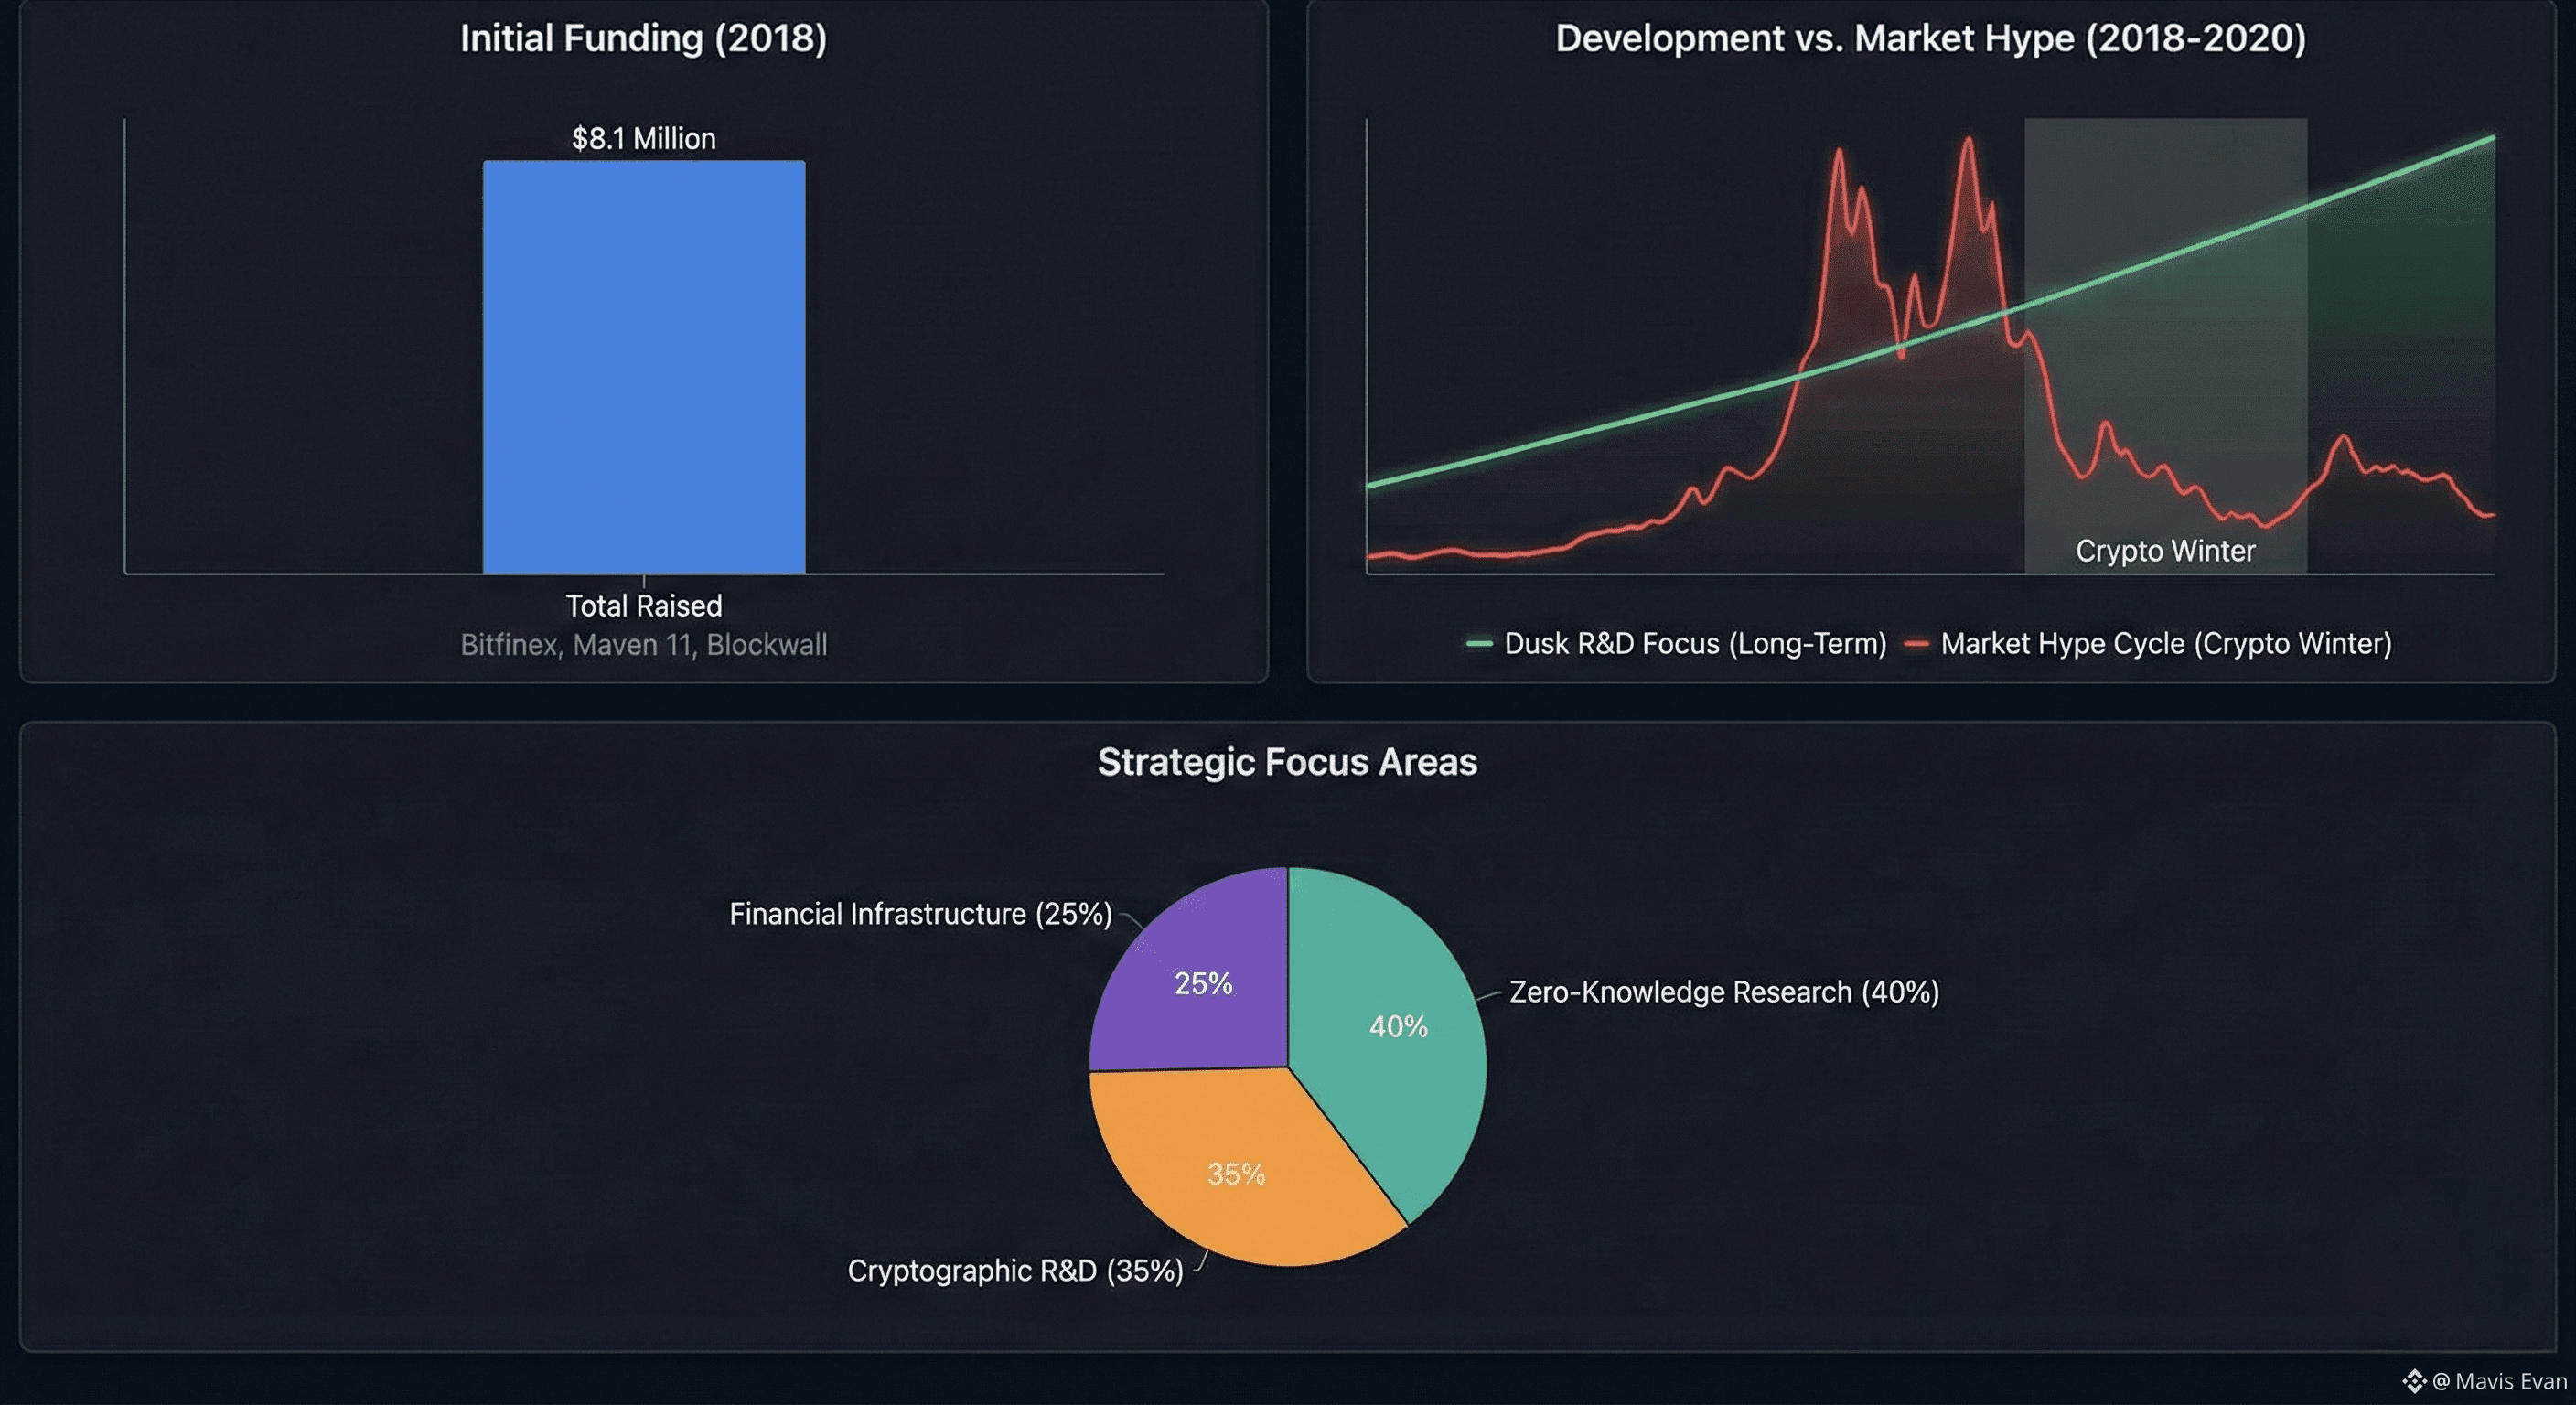2576x1405 pixels.
Task: Click the Crypto Winter shaded region label
Action: pos(2165,551)
